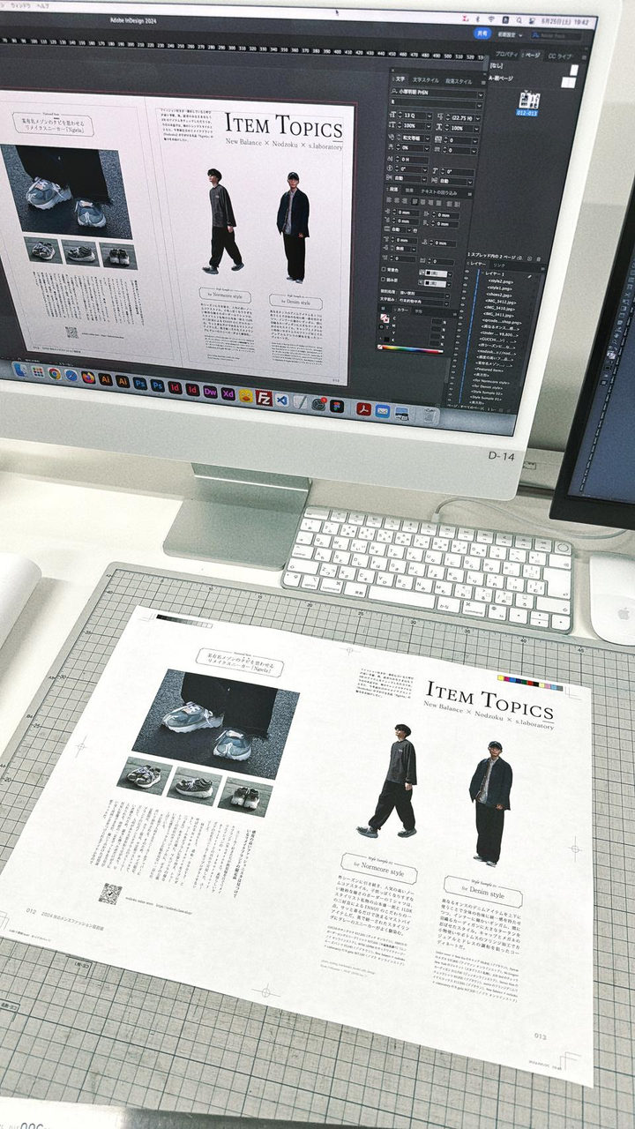
Task: Open the first Photoshop icon in the Dock
Action: click(x=139, y=384)
